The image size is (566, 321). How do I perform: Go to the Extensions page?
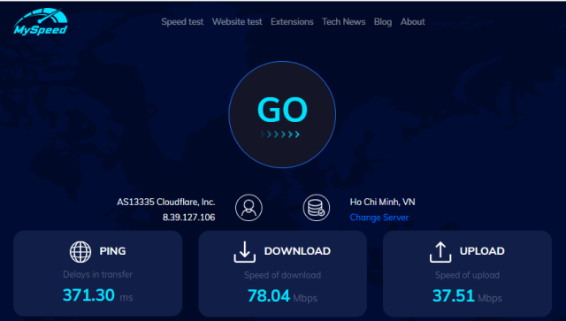coord(292,21)
